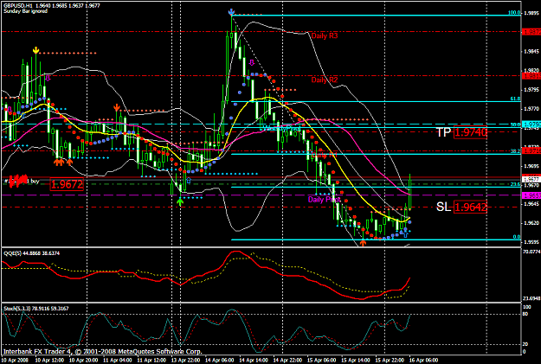Select the 1.9642 stop-loss price box
The height and width of the screenshot is (364, 541).
click(x=471, y=208)
